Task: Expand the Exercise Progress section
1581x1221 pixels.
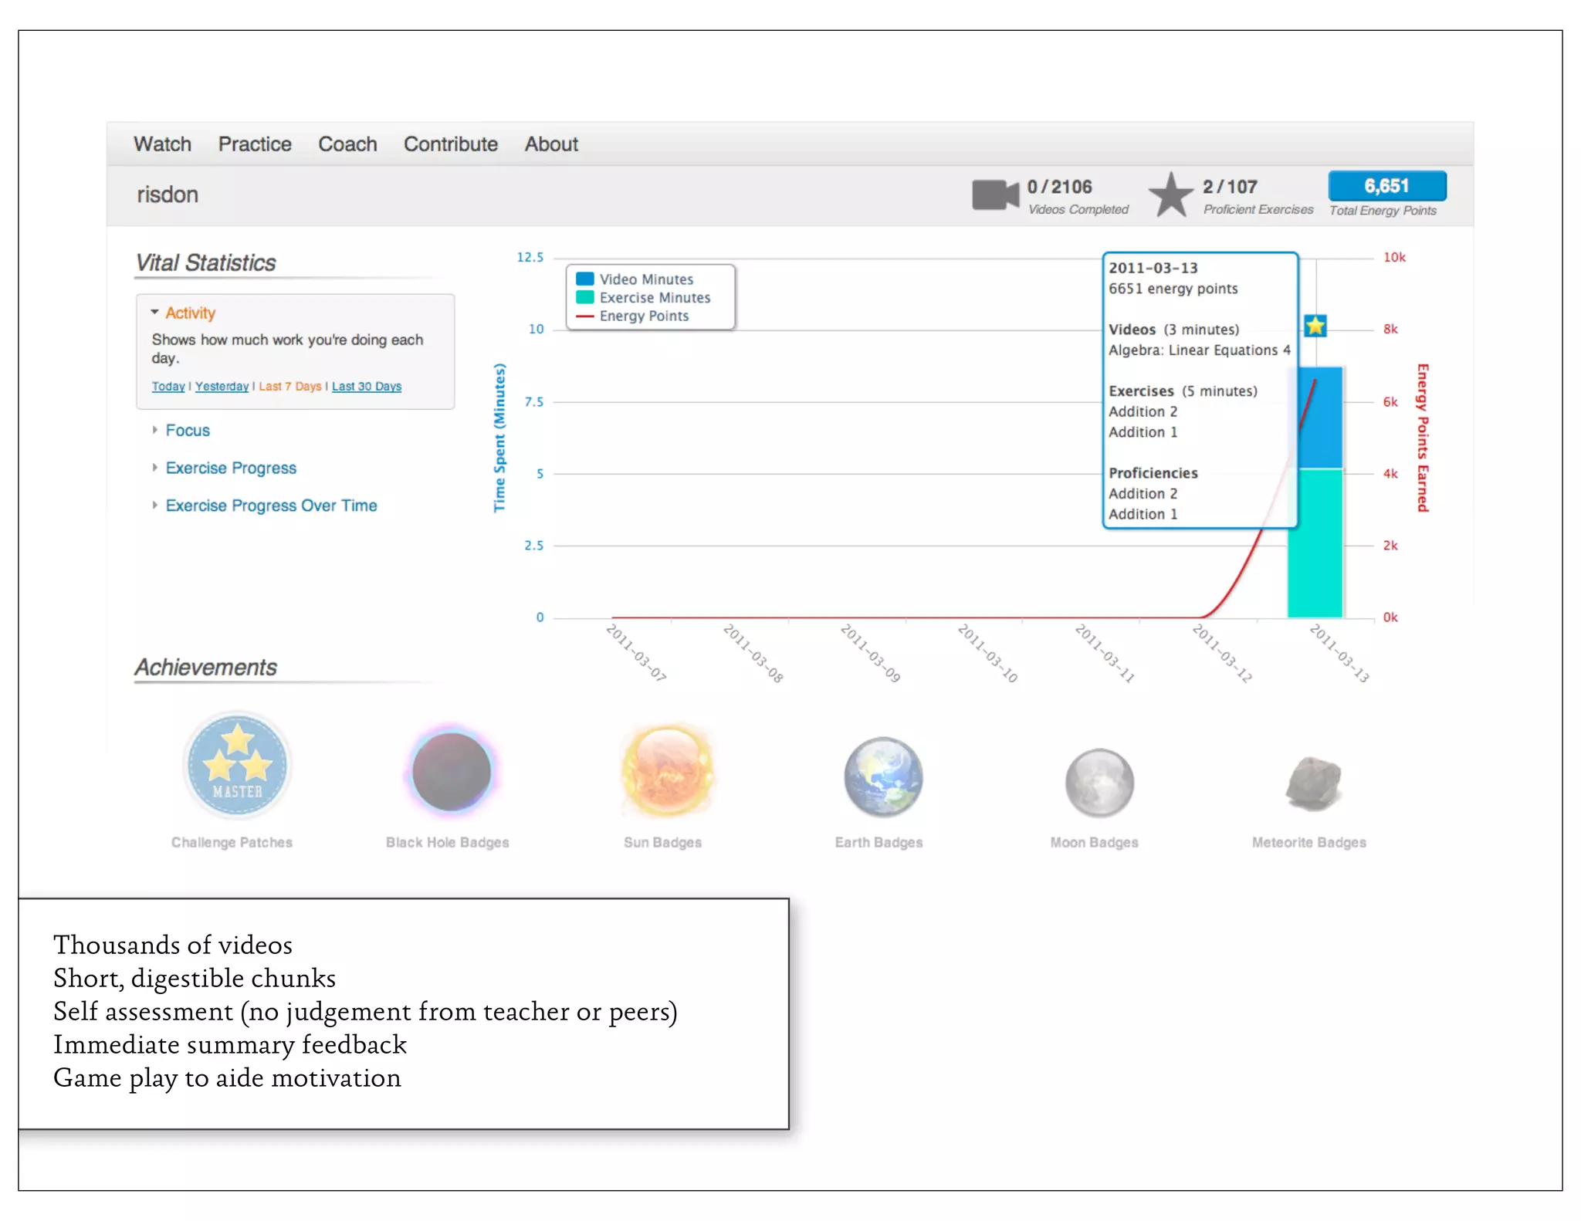Action: pyautogui.click(x=230, y=468)
